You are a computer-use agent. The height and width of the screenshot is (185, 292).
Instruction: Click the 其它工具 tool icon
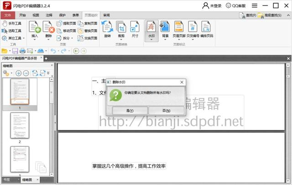click(x=5, y=38)
